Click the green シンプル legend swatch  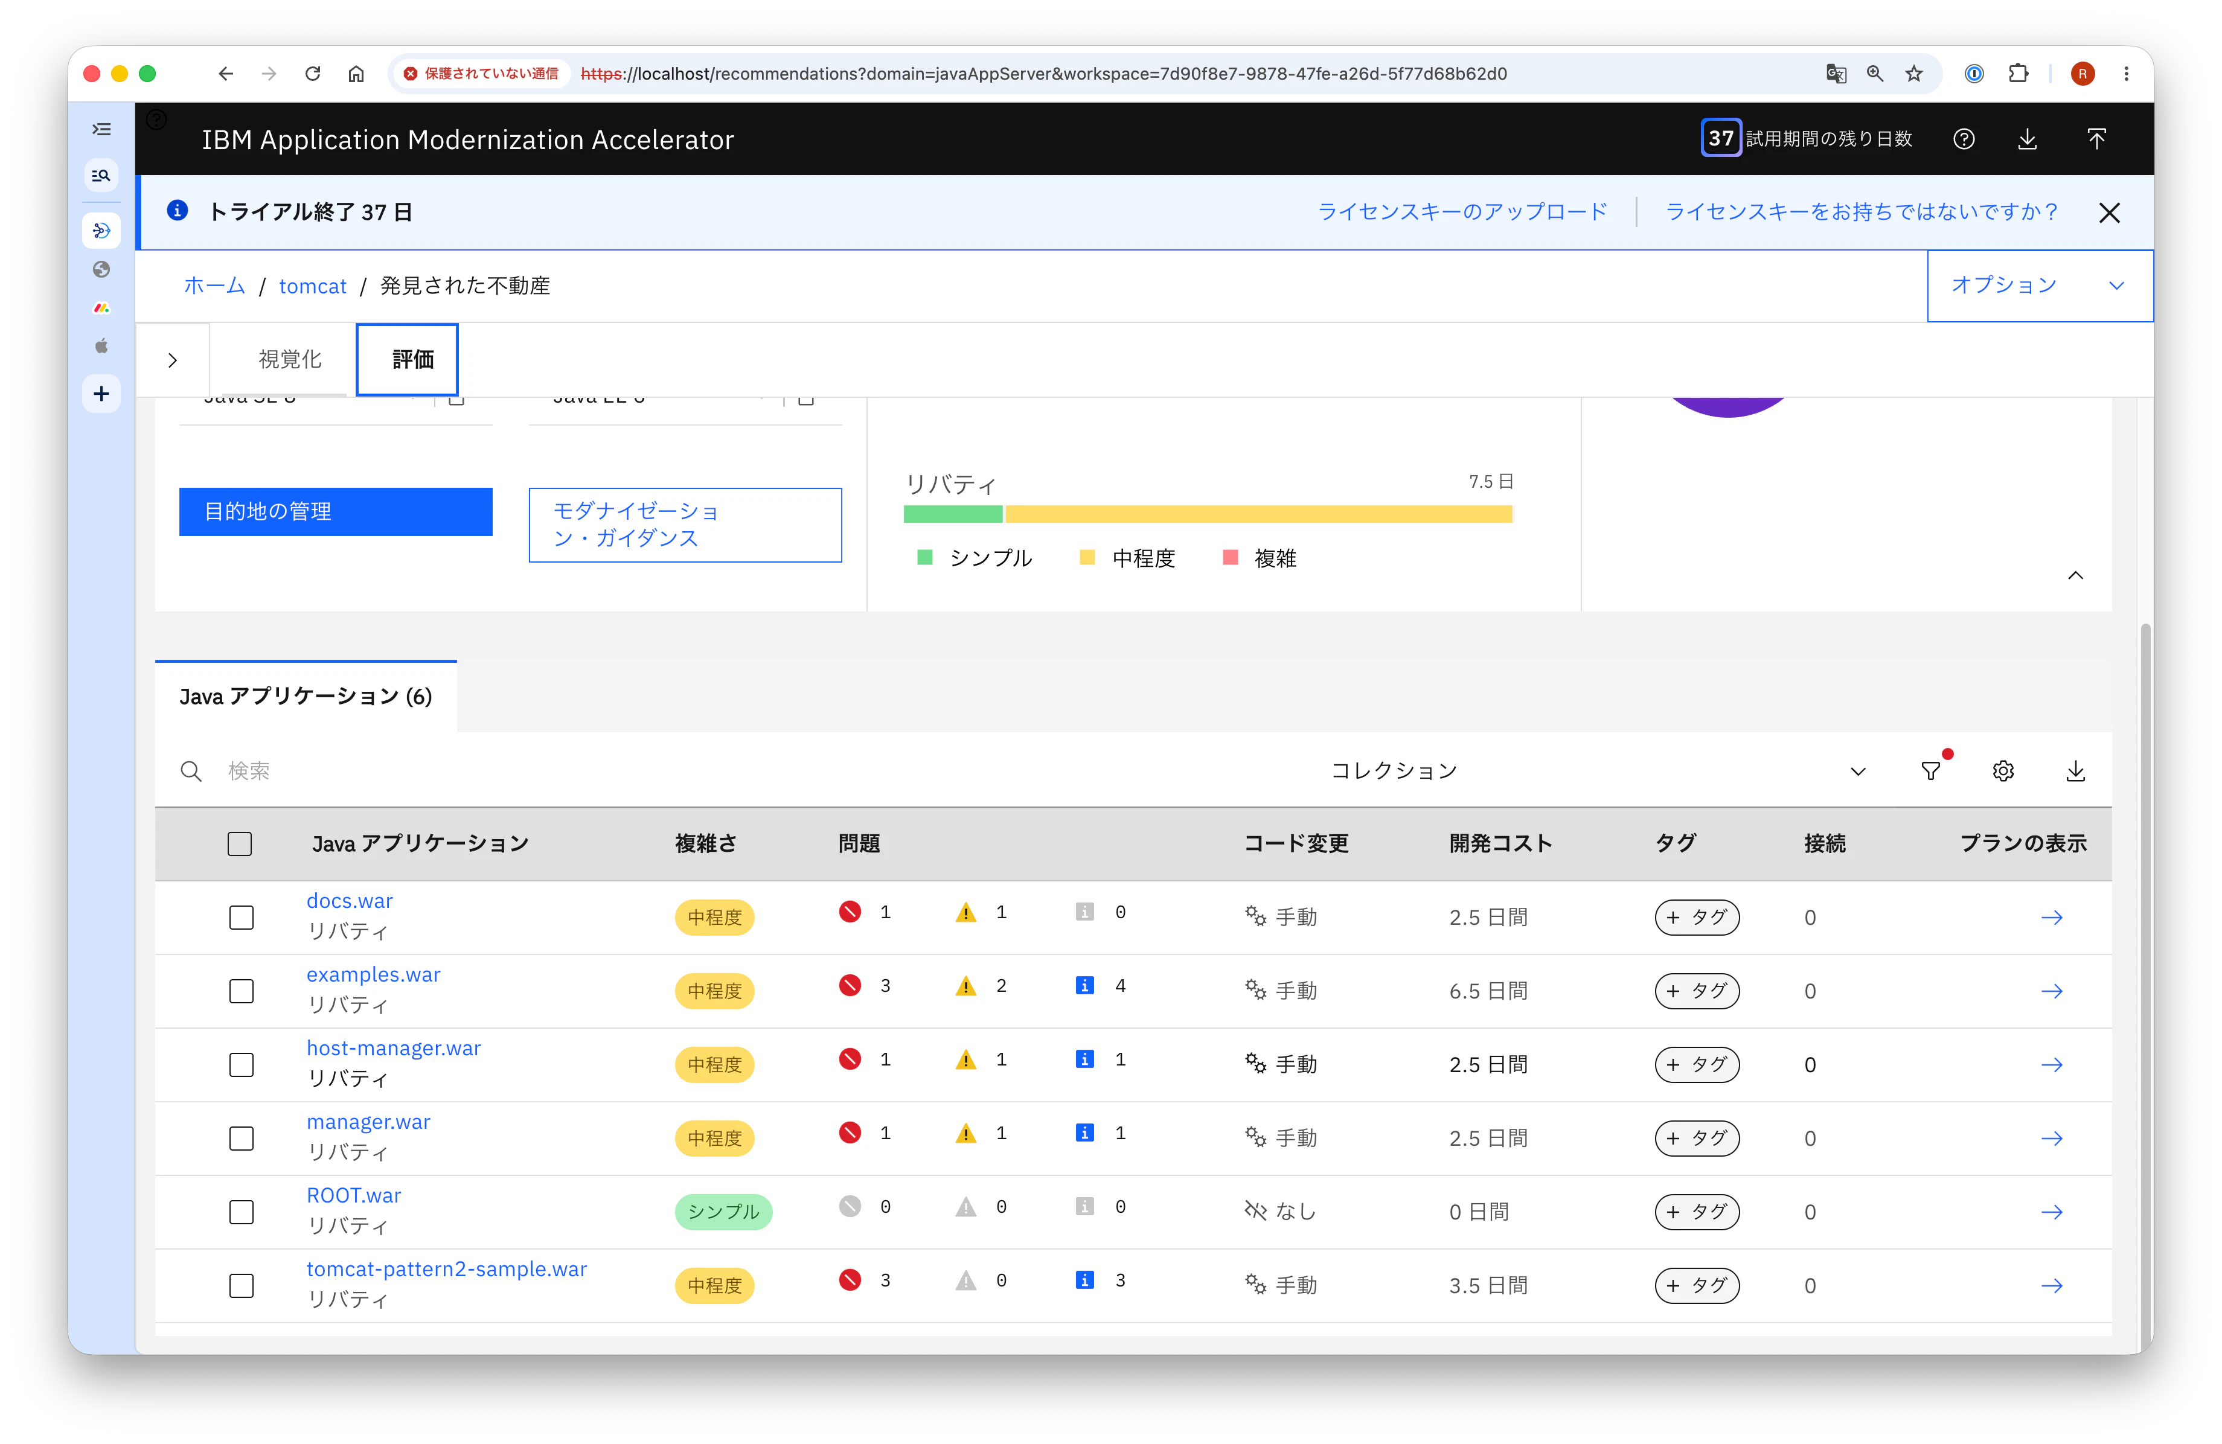click(x=924, y=558)
